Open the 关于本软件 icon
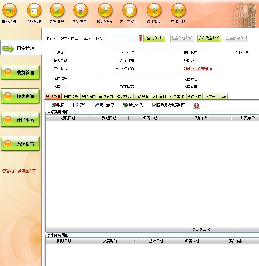The image size is (259, 266). (x=129, y=11)
